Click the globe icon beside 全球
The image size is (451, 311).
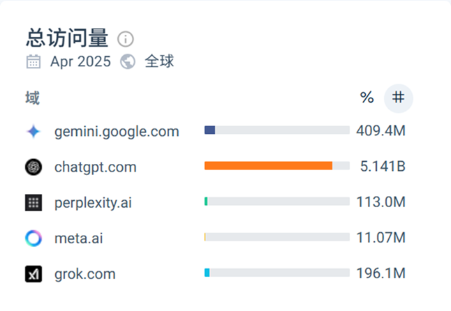(128, 62)
